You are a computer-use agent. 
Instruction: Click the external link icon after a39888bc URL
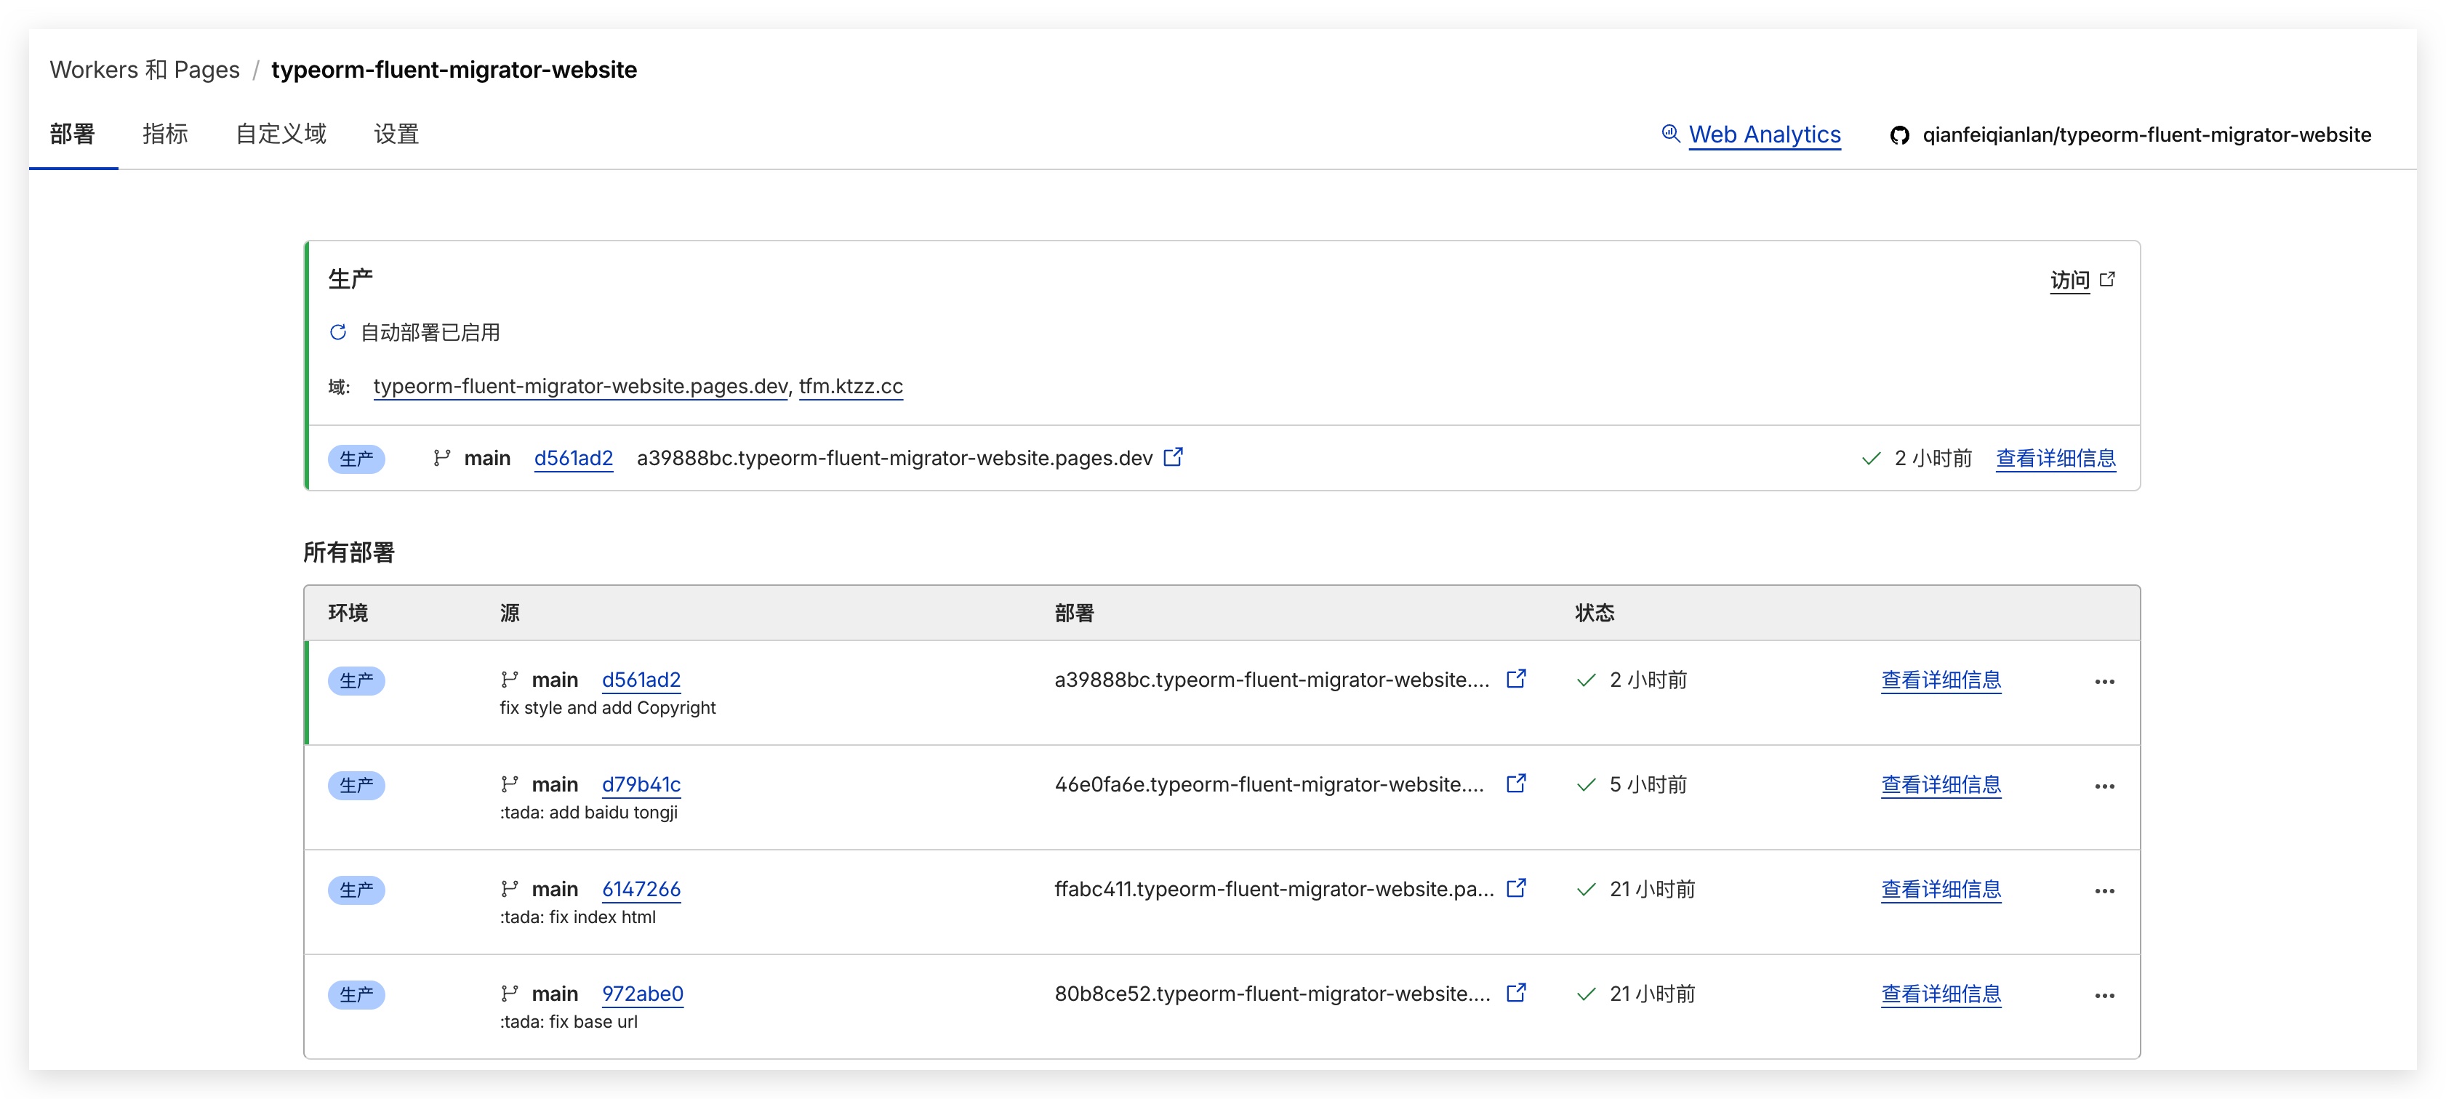tap(1174, 456)
